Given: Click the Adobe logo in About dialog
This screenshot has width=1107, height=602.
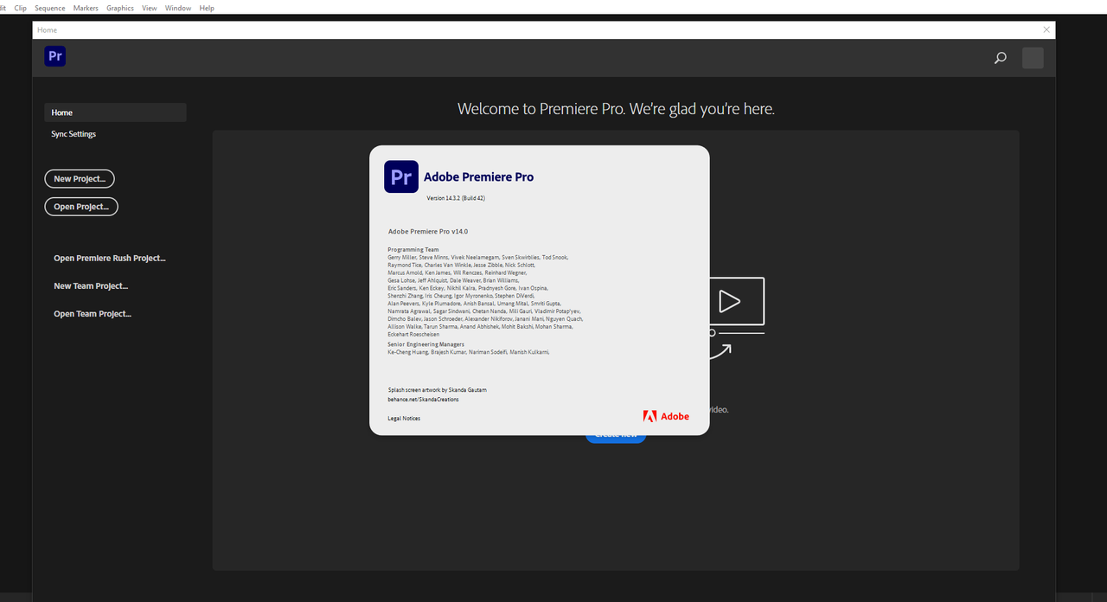Looking at the screenshot, I should 666,416.
